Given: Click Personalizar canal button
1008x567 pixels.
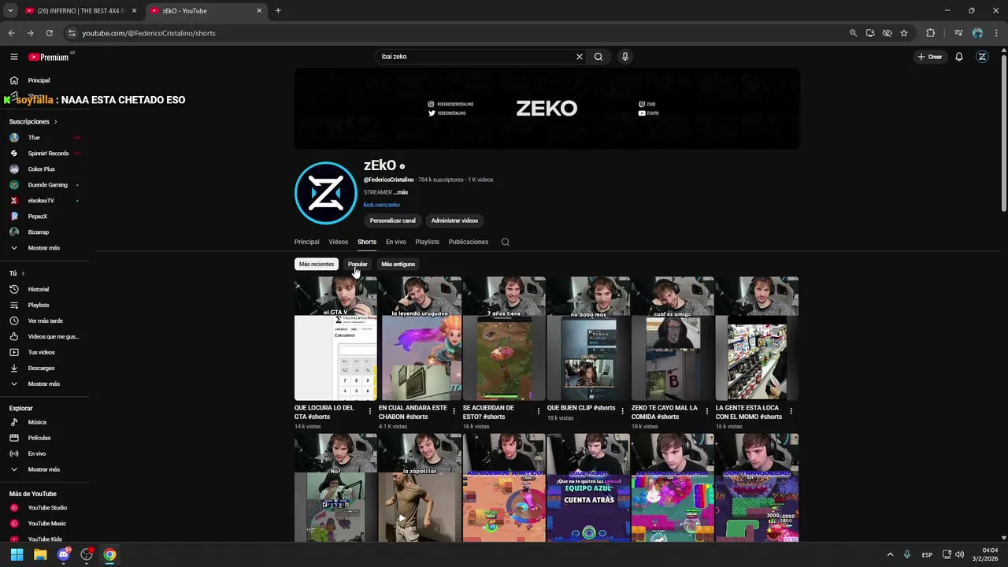Looking at the screenshot, I should 392,220.
